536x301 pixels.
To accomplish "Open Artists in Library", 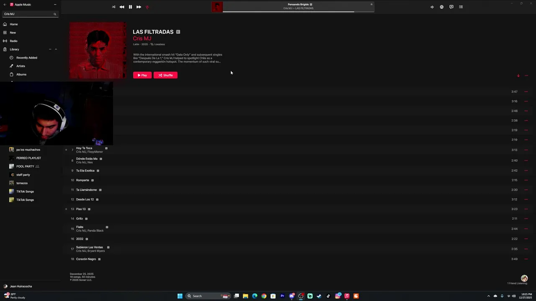I will (21, 66).
